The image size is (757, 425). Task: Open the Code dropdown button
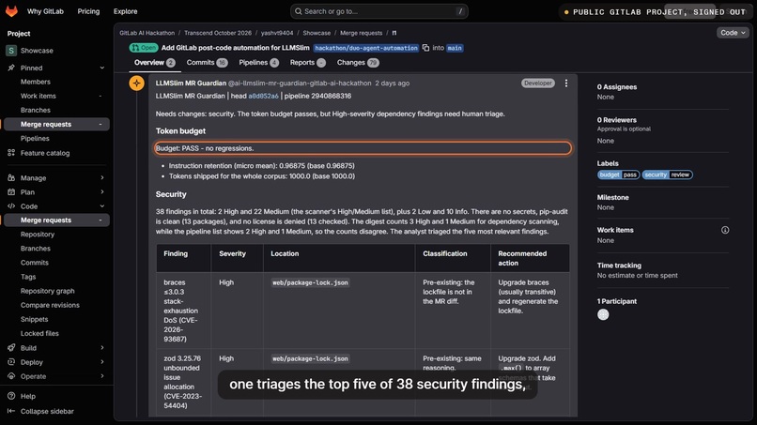tap(733, 33)
